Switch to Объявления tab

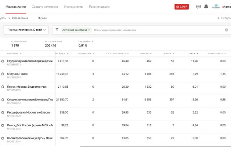[x=20, y=18]
